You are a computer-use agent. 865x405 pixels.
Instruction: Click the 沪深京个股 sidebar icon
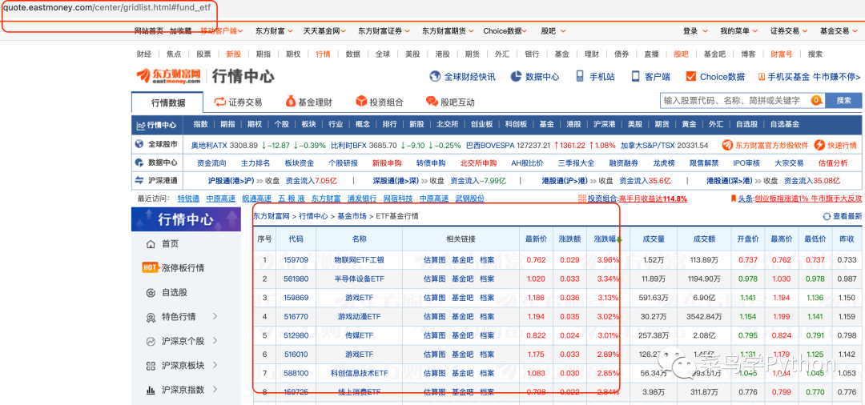click(150, 342)
